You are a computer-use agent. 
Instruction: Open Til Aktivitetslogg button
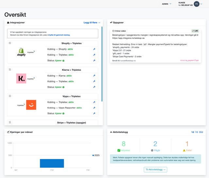155,170
